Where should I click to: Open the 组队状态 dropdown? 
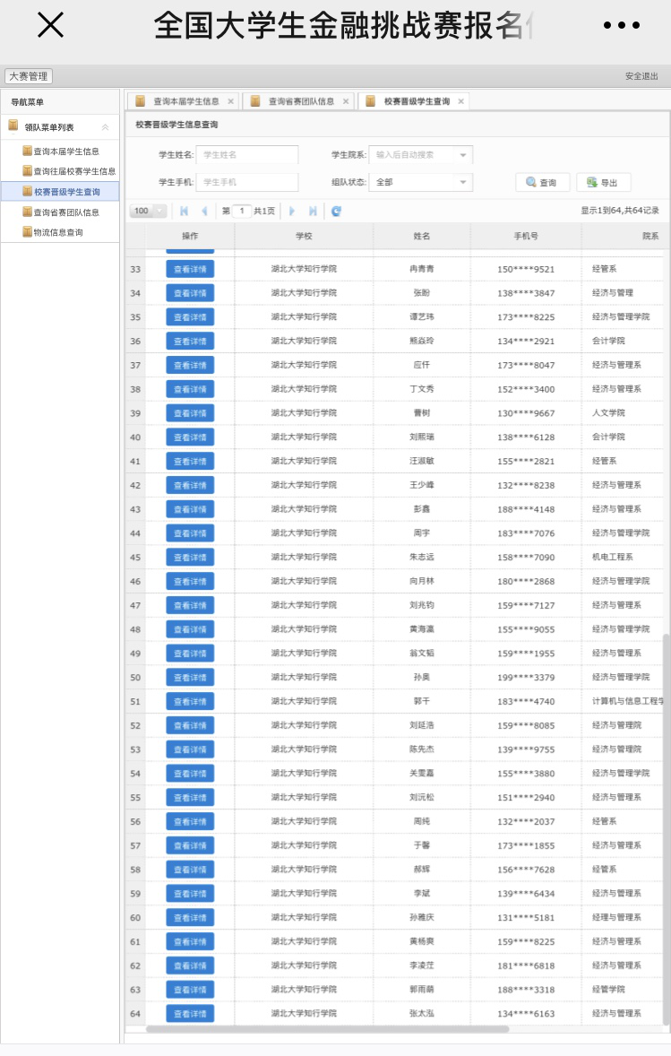(x=462, y=183)
